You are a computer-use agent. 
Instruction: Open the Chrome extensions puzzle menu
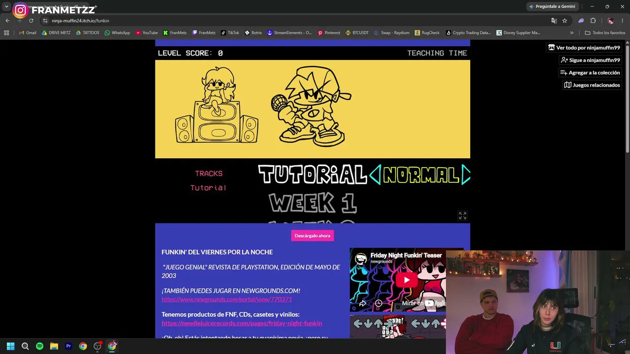tap(593, 21)
